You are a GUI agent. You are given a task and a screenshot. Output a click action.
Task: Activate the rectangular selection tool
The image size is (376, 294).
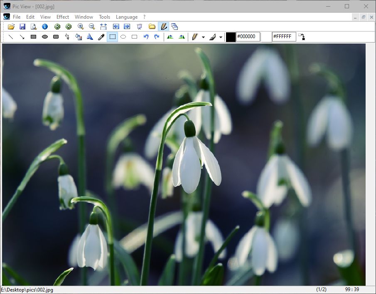click(x=112, y=36)
